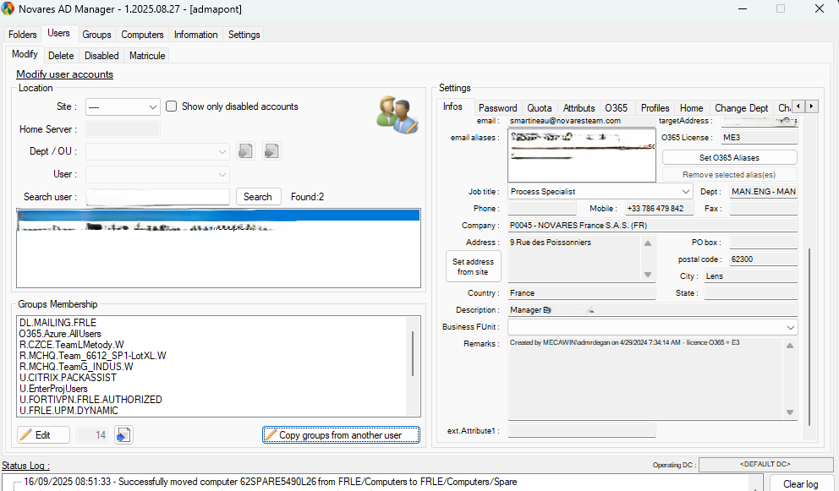The height and width of the screenshot is (491, 839).
Task: Open the Business FUnit dropdown
Action: coord(790,327)
